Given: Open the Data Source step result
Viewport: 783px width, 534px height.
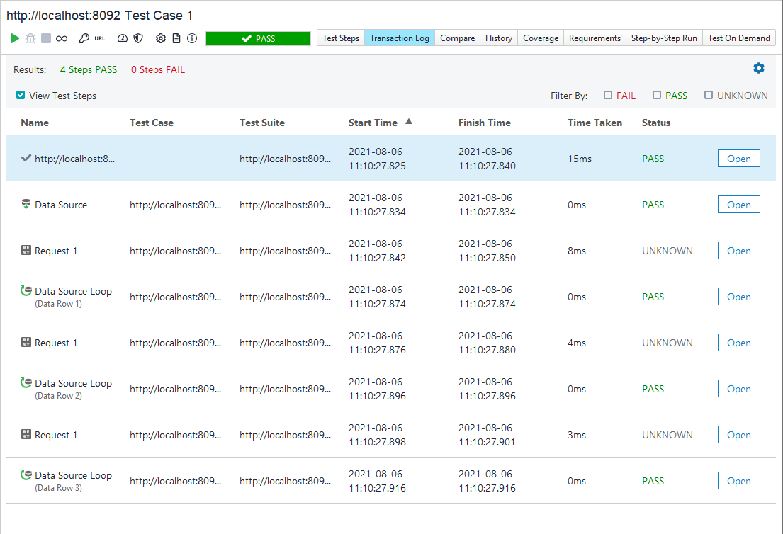Looking at the screenshot, I should click(738, 204).
